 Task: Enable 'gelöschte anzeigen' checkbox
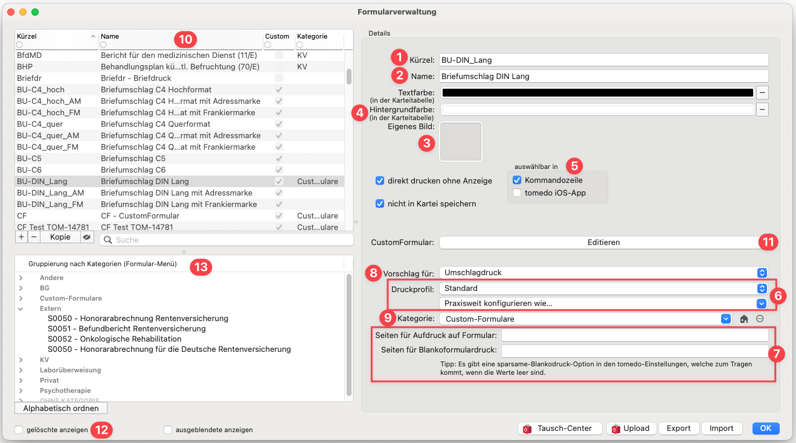[19, 430]
